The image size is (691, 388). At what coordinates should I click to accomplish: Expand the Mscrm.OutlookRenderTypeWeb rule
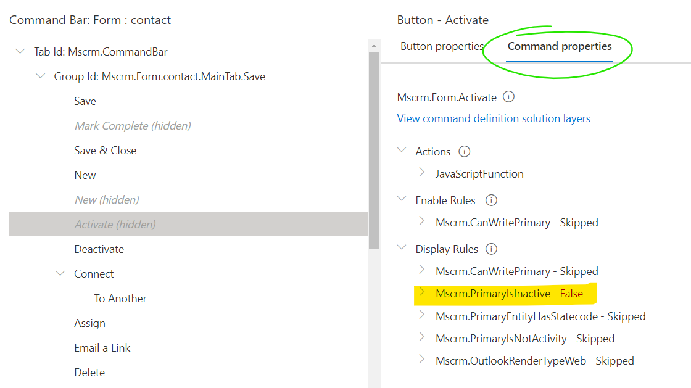(422, 360)
